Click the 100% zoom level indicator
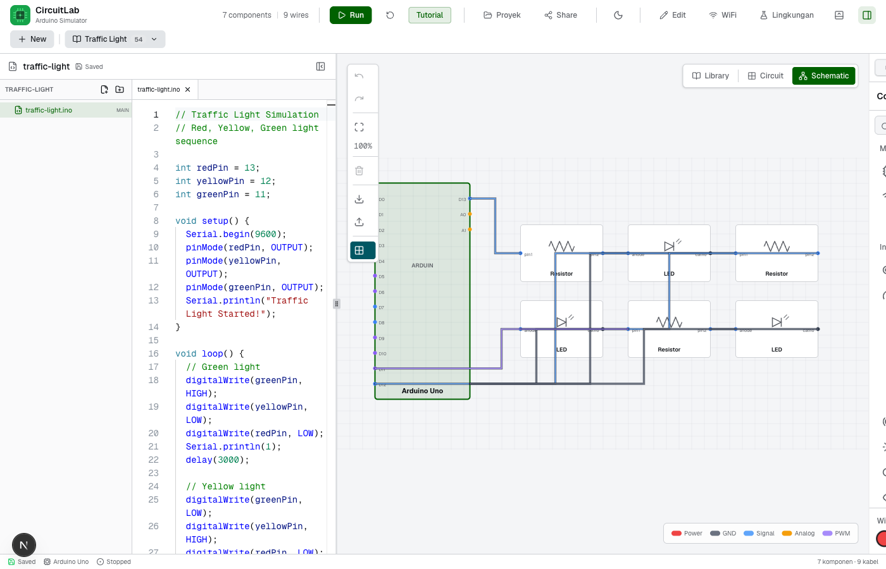The width and height of the screenshot is (886, 569). click(x=363, y=146)
